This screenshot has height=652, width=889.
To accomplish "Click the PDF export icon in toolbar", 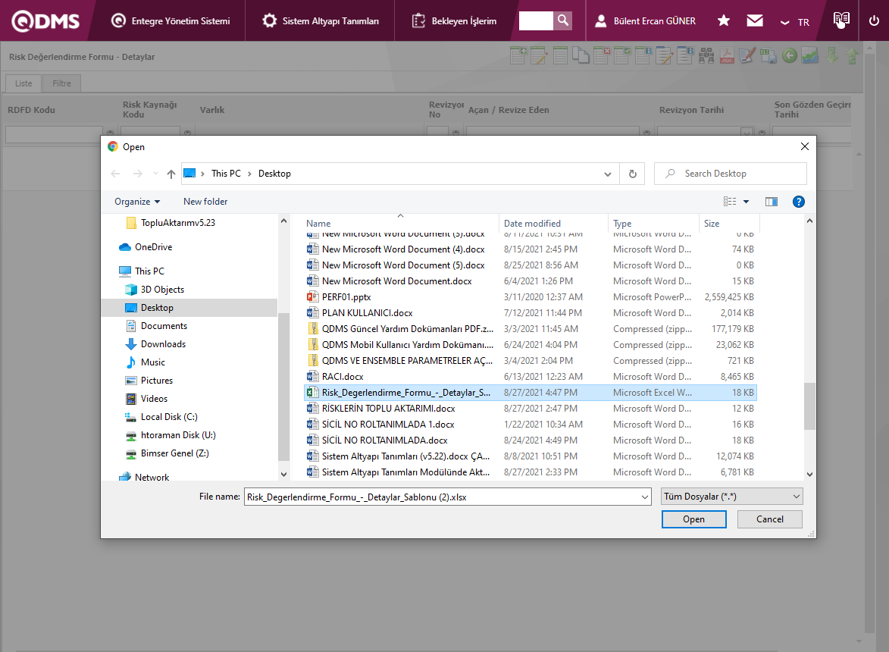I will 727,55.
